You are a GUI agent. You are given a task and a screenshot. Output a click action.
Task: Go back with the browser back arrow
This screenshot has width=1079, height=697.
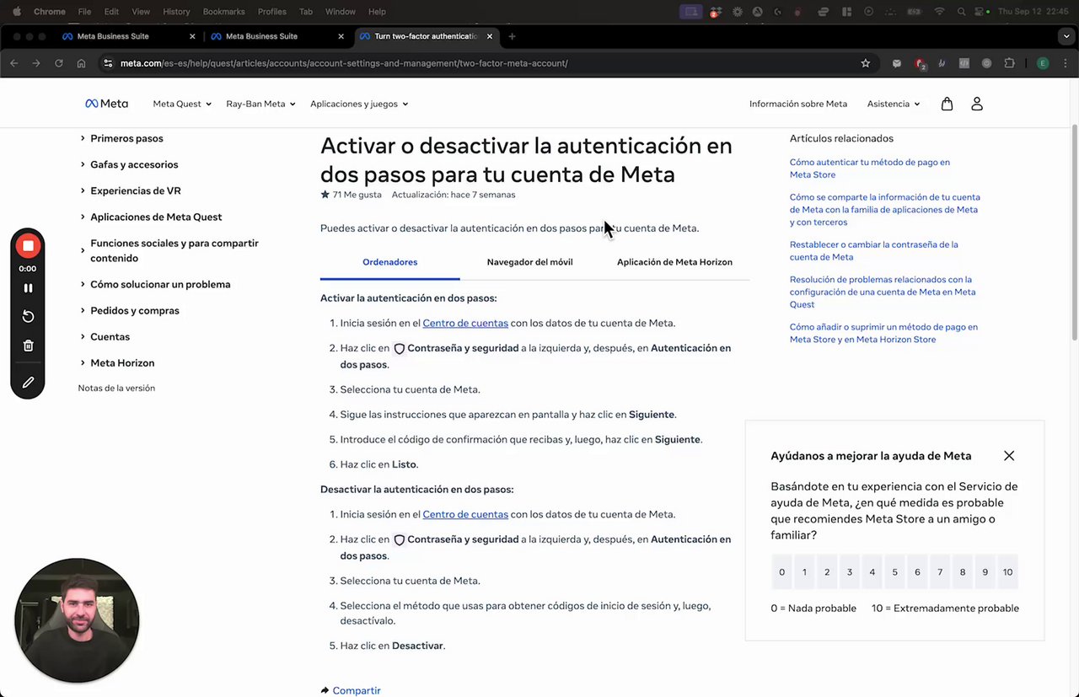click(13, 63)
